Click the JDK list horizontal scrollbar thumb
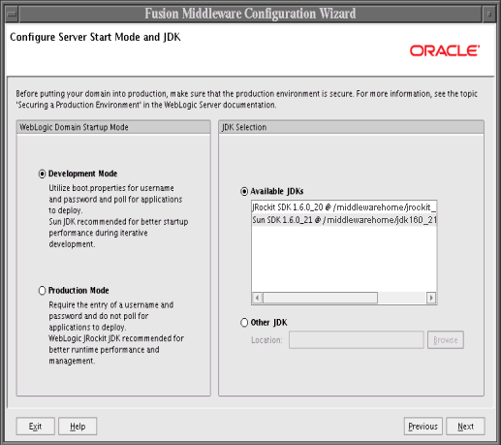This screenshot has width=501, height=445. 320,298
